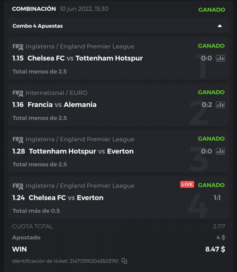Copy the ticket identification number
Viewport: 237px width, 272px height.
124,261
